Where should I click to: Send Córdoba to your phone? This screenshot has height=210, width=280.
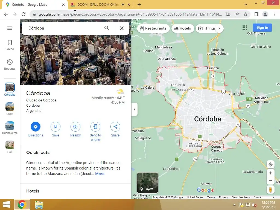(95, 132)
